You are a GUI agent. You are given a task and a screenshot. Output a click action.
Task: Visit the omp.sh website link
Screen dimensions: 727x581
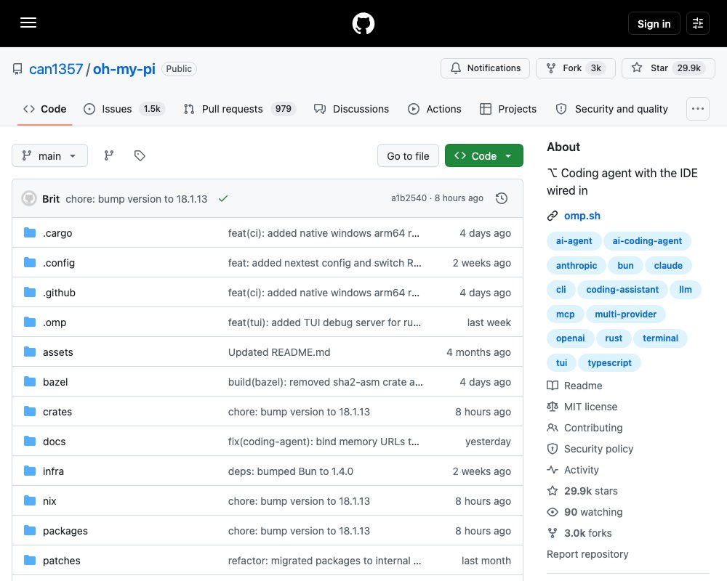(x=582, y=216)
